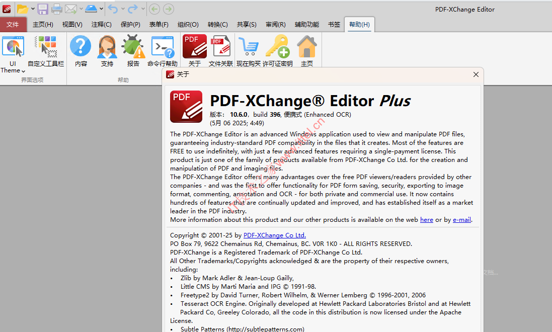Open the Support (支持) page
Image resolution: width=552 pixels, height=332 pixels.
click(107, 51)
